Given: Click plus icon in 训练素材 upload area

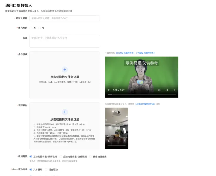Looking at the screenshot, I should coord(65,112).
